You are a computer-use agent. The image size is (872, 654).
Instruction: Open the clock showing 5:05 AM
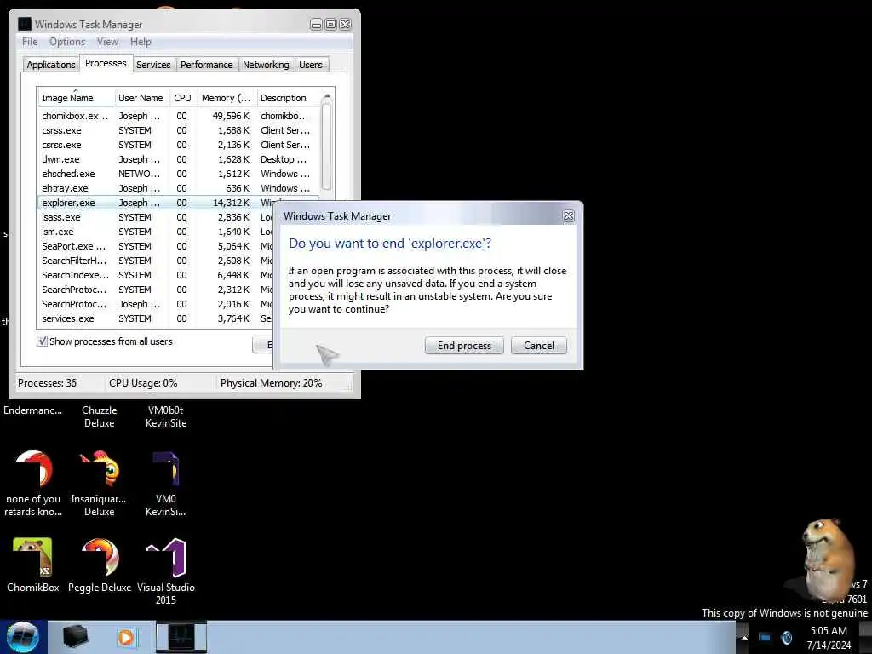[x=829, y=638]
